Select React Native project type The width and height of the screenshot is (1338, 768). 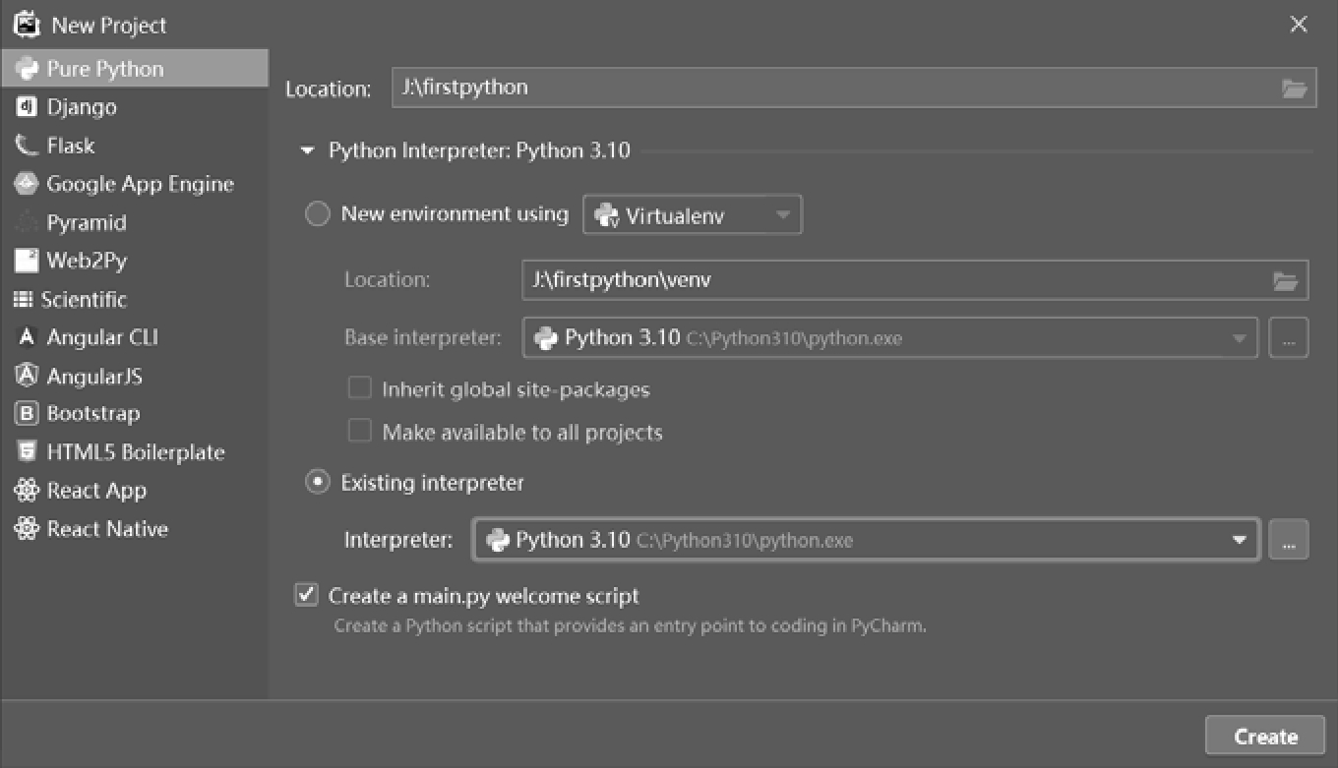click(x=134, y=529)
